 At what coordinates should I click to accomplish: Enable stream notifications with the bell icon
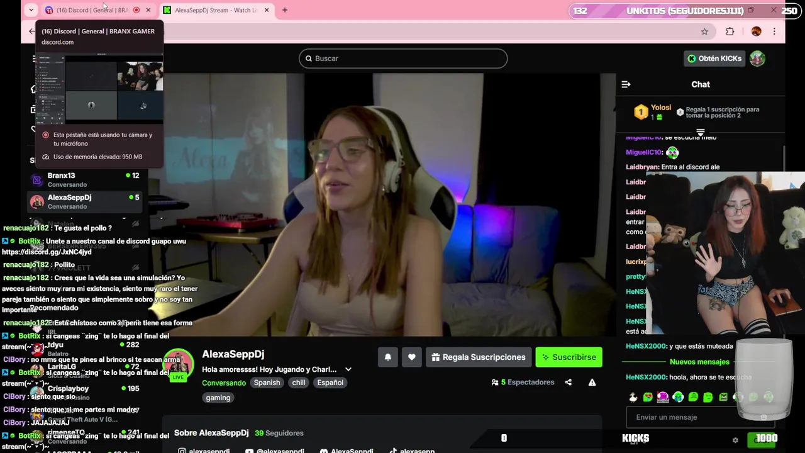tap(388, 357)
